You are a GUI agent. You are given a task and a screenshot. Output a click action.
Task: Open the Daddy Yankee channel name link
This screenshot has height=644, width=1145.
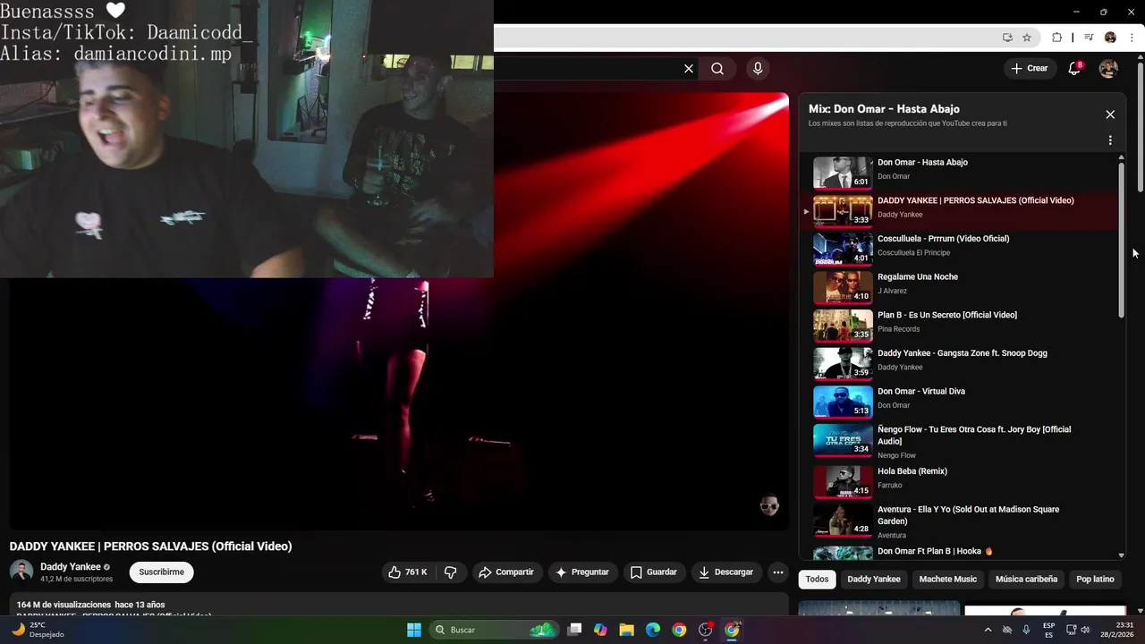(71, 567)
